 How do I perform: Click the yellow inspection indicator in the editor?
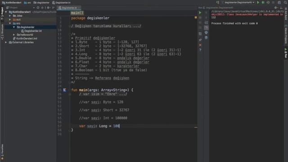pyautogui.click(x=196, y=18)
